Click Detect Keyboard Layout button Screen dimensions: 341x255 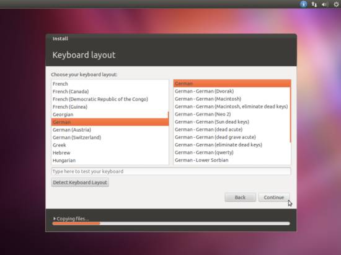point(80,182)
